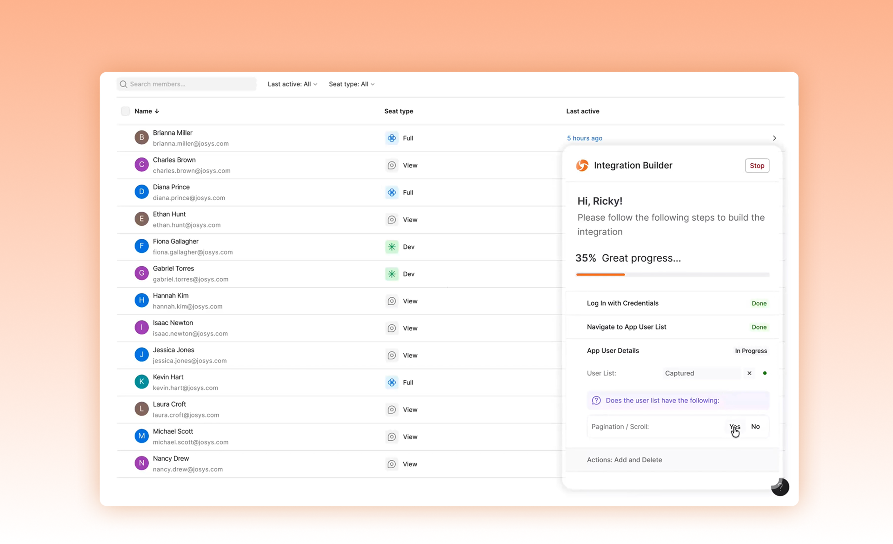Screen dimensions: 893x544
Task: Select Yes for Pagination / Scroll
Action: coord(734,427)
